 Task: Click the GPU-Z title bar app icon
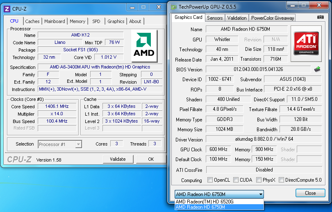coord(174,7)
